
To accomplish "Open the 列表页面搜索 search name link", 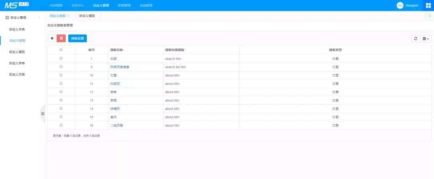I will pos(120,67).
